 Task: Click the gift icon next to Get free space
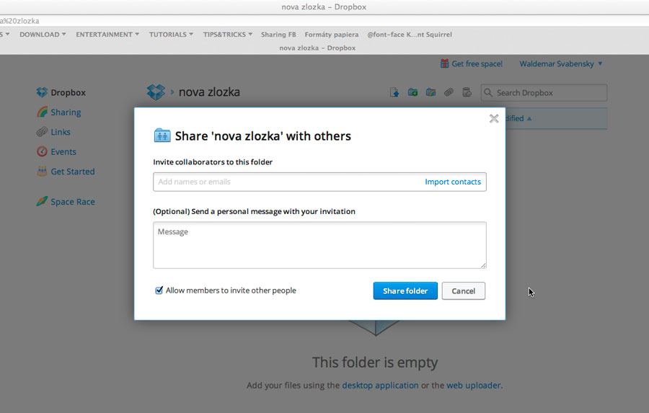(x=444, y=63)
